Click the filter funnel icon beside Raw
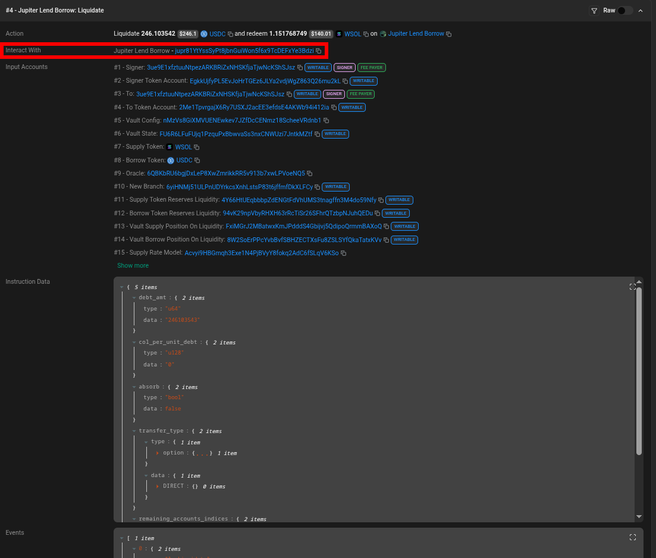The width and height of the screenshot is (656, 558). click(594, 11)
